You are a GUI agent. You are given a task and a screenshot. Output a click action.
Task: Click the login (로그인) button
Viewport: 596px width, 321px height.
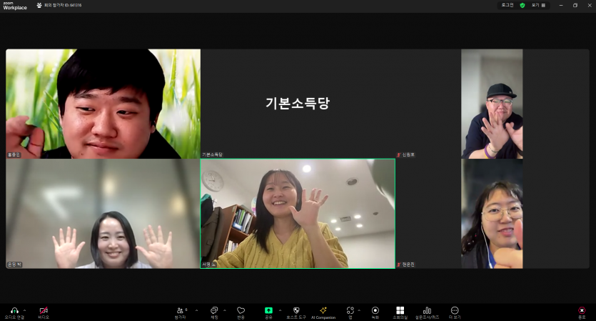[507, 5]
